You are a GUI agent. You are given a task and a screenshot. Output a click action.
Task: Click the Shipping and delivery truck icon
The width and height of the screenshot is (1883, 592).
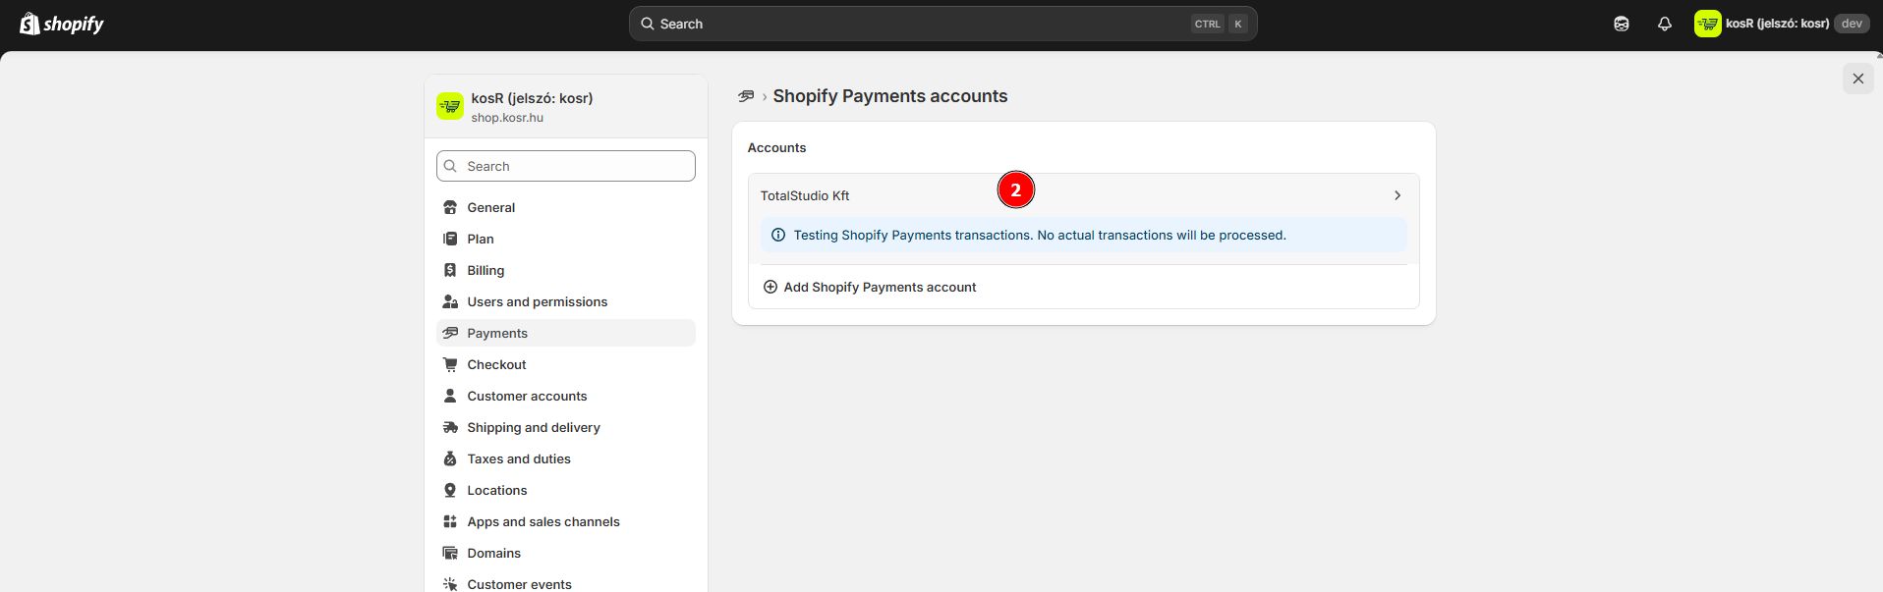[450, 427]
